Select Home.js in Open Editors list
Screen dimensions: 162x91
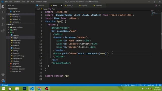pos(15,17)
